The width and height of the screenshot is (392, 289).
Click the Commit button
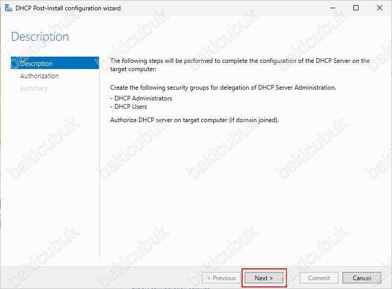click(319, 278)
